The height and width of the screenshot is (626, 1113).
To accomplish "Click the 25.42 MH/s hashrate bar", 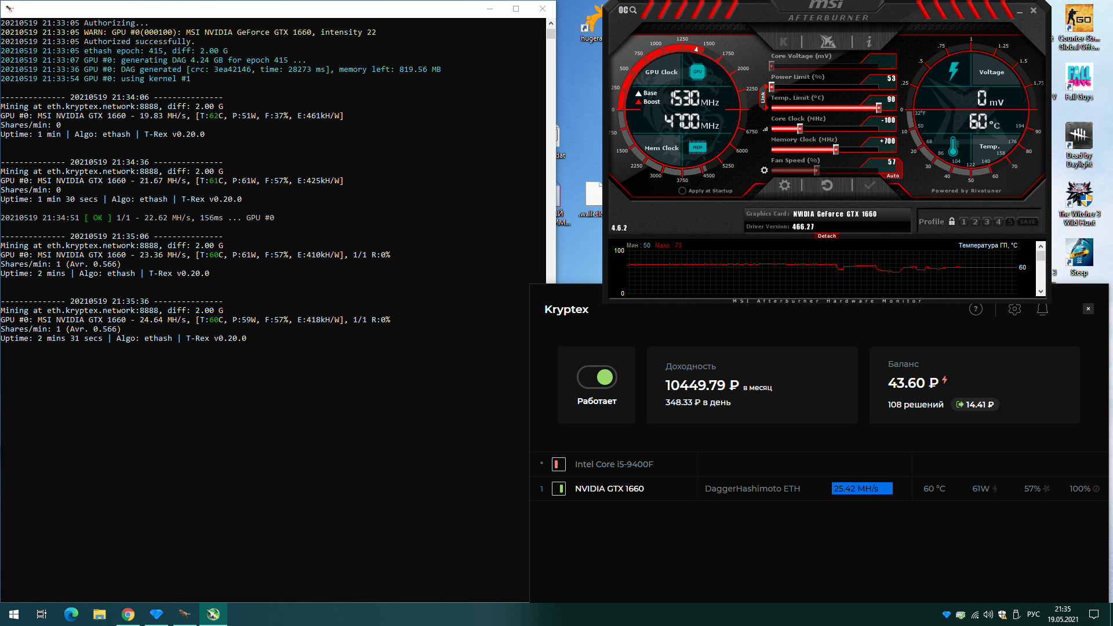I will tap(862, 489).
